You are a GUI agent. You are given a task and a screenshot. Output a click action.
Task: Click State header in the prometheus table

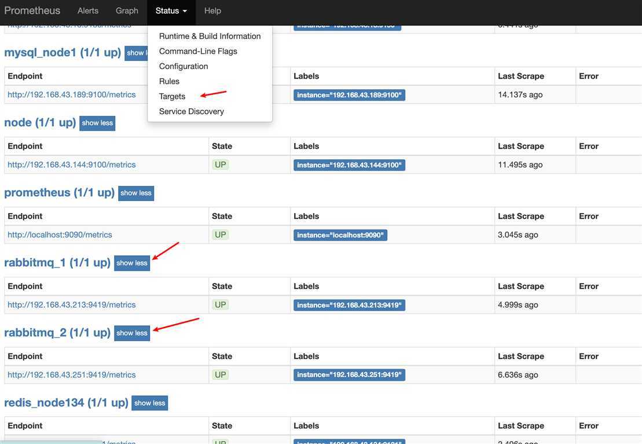222,217
